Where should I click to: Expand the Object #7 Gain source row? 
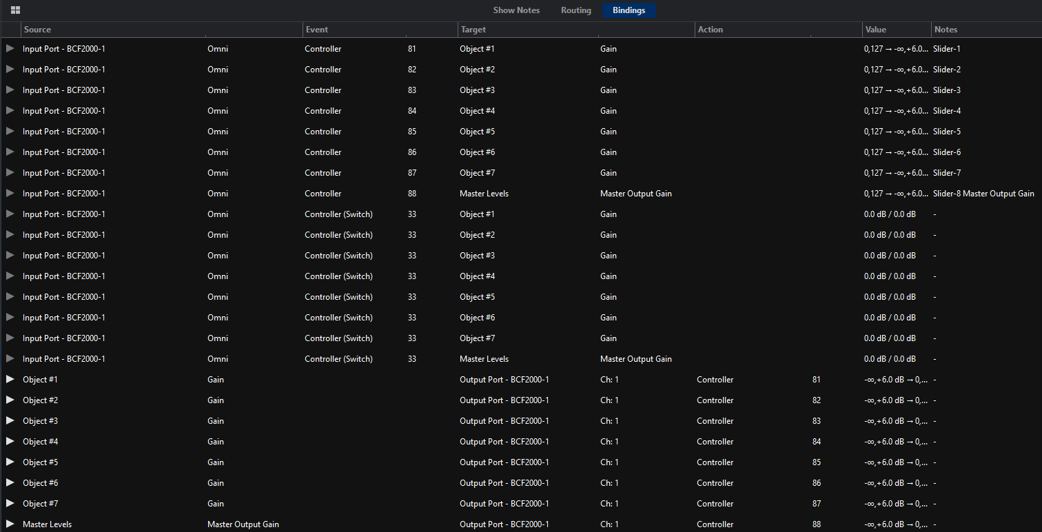click(10, 504)
